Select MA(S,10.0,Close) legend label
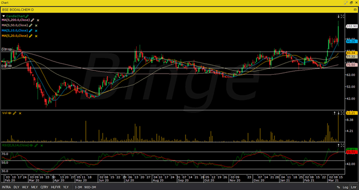The image size is (359, 190). [x=15, y=31]
